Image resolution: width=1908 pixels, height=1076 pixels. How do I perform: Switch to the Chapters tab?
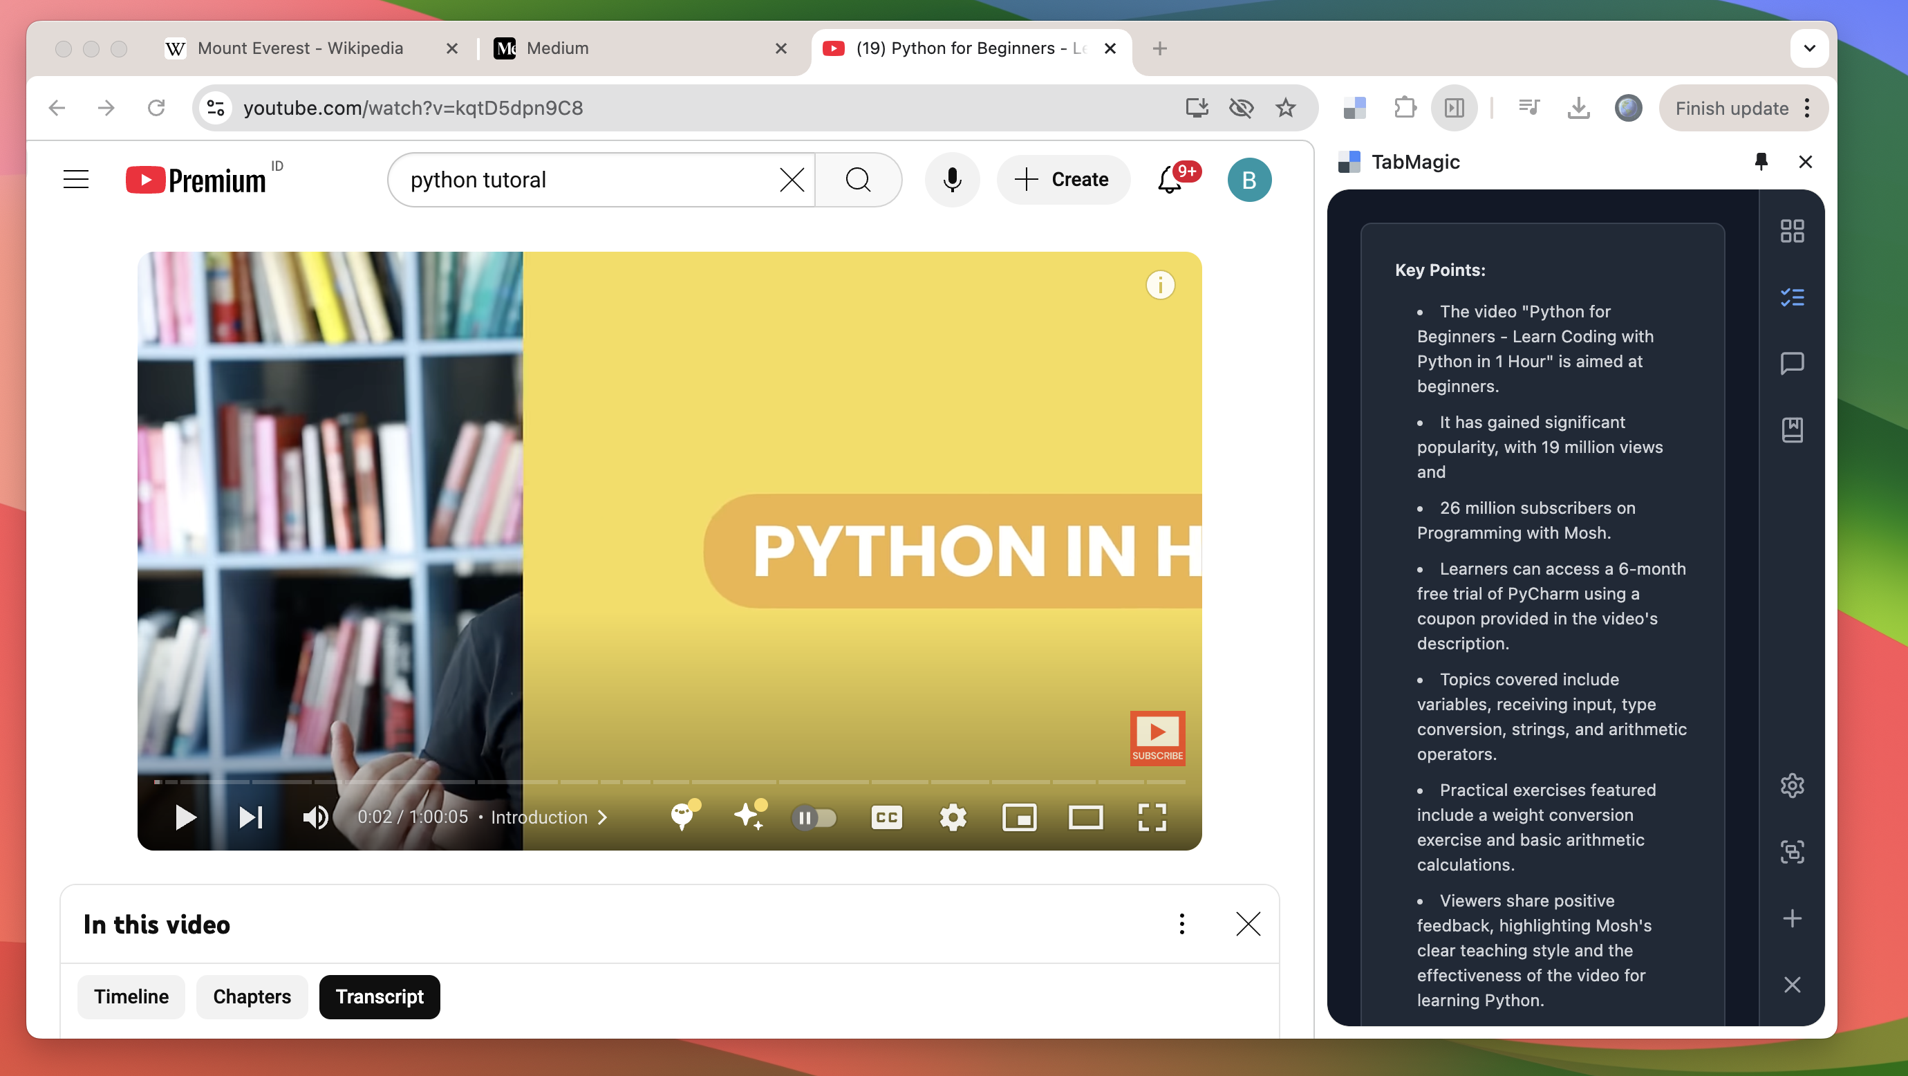coord(252,996)
